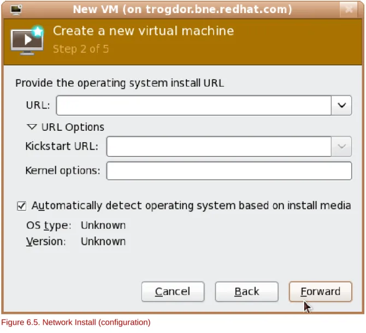
Task: Click into the Kickstart URL field
Action: (219, 146)
